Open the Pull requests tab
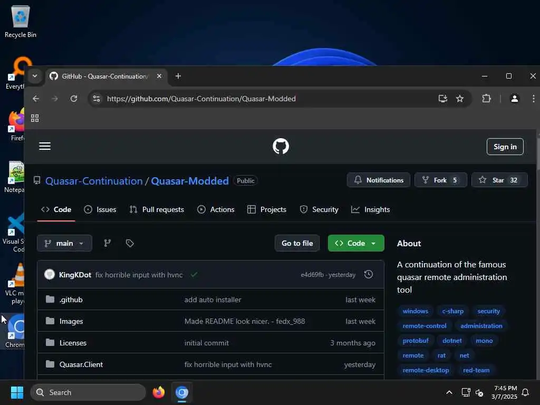 157,209
